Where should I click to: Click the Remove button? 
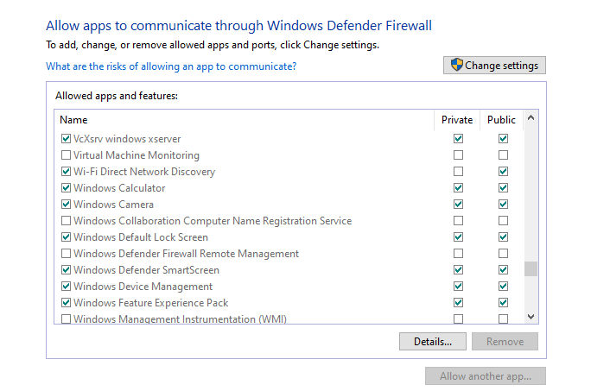[x=505, y=341]
